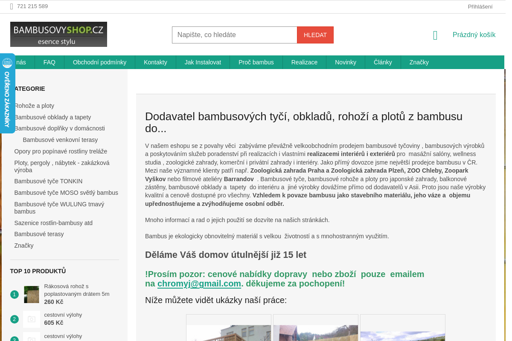This screenshot has width=512, height=341.
Task: Click text Děláme Váš domov útulnější již 15 let
Action: (x=226, y=255)
